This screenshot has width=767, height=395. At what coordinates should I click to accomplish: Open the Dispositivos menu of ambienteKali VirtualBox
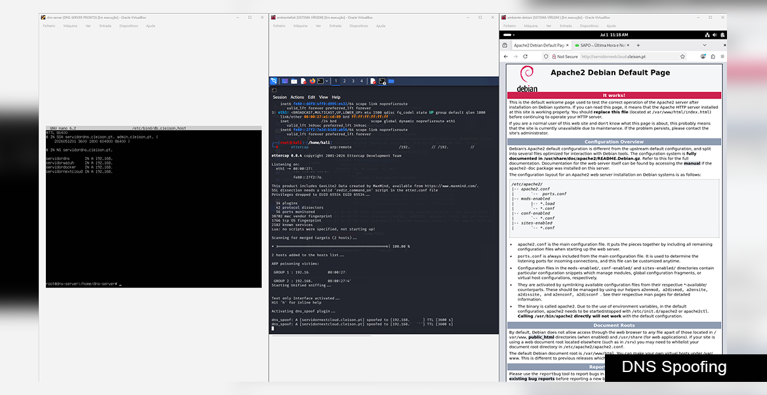point(358,26)
